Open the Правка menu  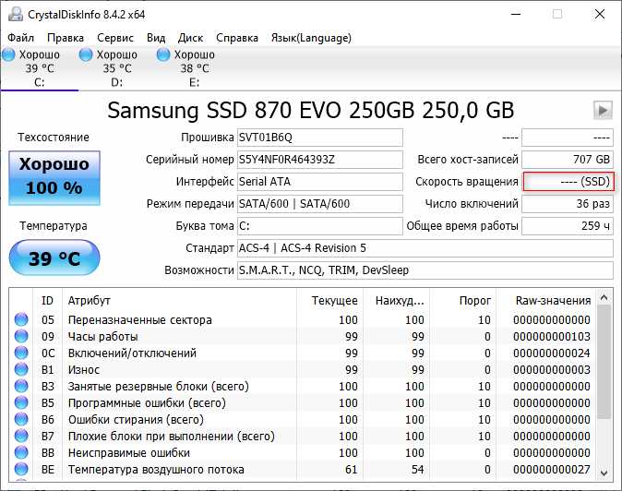[x=66, y=38]
